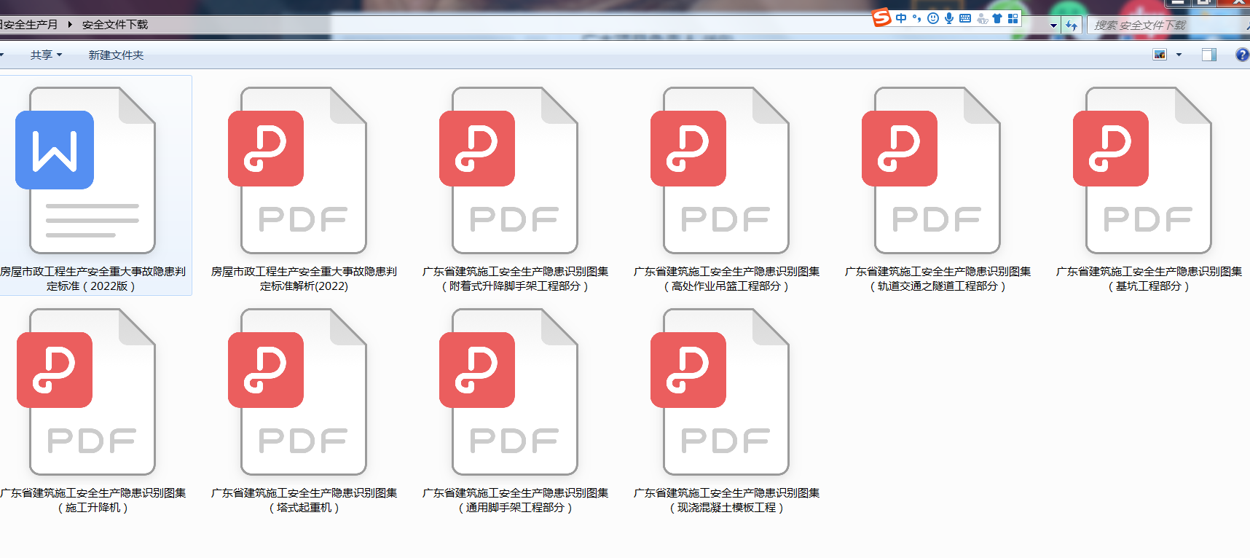
Task: Open more view options dropdown arrow
Action: [x=1179, y=55]
